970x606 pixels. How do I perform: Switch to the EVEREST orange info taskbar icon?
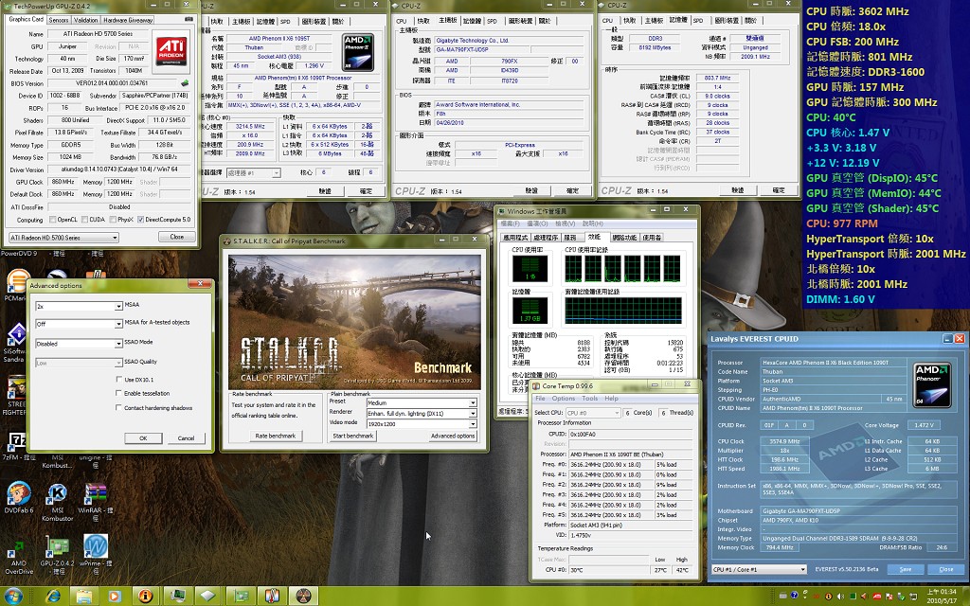146,597
